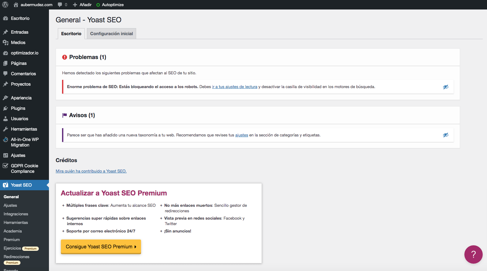This screenshot has width=487, height=271.
Task: Click the Créditos heading
Action: 66,160
